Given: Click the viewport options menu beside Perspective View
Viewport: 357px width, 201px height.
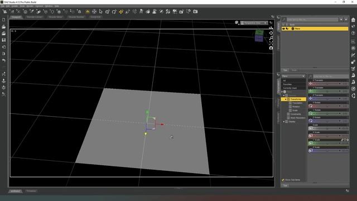Looking at the screenshot, I should pyautogui.click(x=271, y=23).
